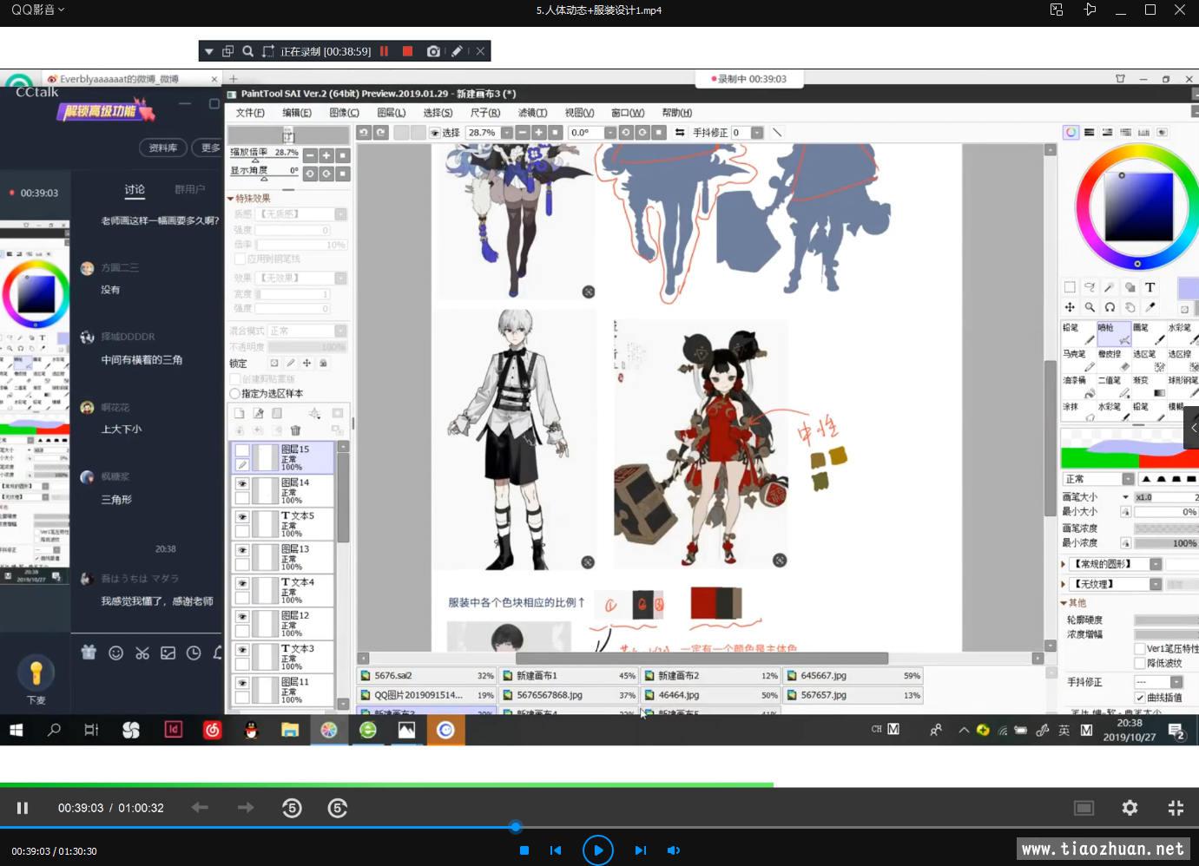Switch QQ影音 to mini-window mode

[x=1057, y=10]
